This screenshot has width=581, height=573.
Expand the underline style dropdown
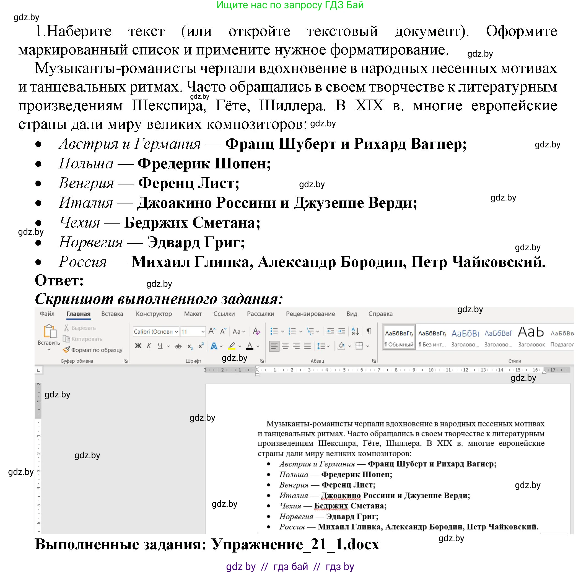coord(168,347)
